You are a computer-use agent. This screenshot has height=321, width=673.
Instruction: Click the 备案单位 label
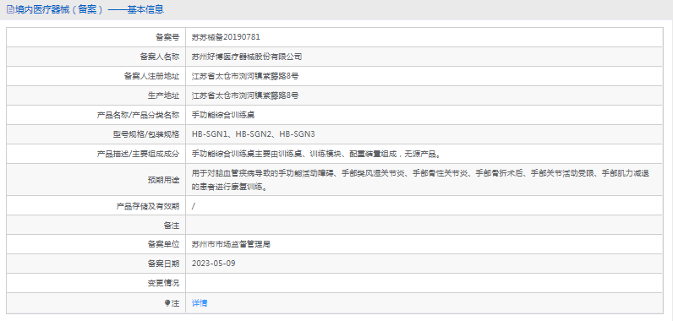click(163, 245)
